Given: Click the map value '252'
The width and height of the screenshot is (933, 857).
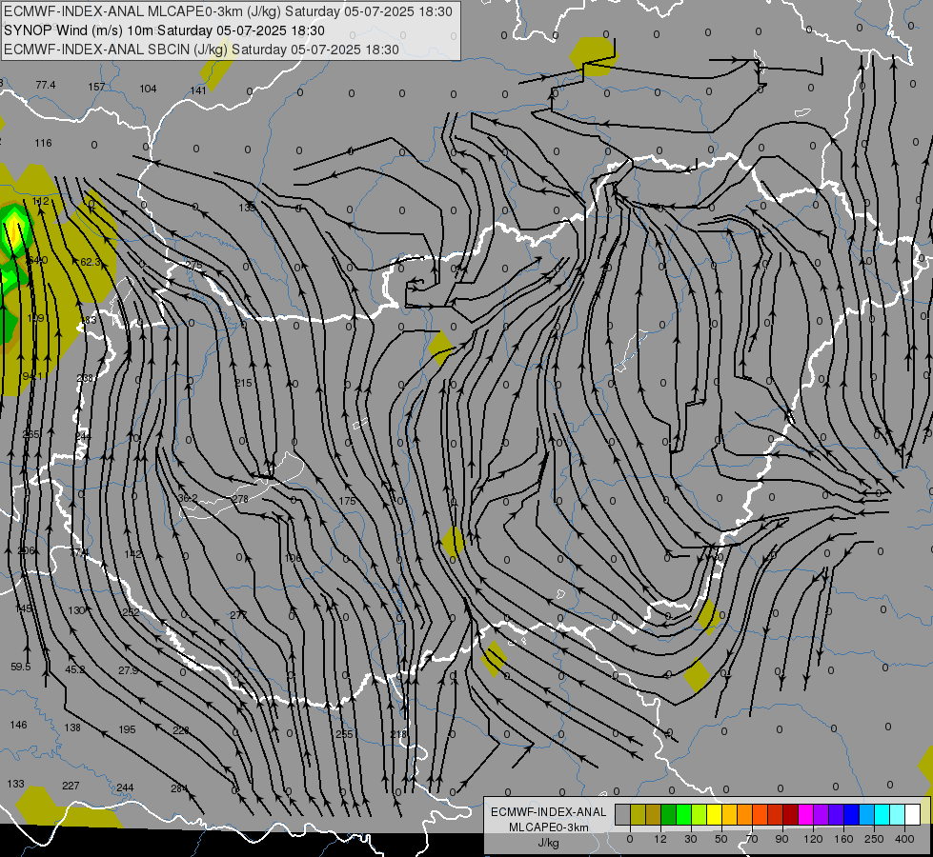Looking at the screenshot, I should pyautogui.click(x=131, y=612).
